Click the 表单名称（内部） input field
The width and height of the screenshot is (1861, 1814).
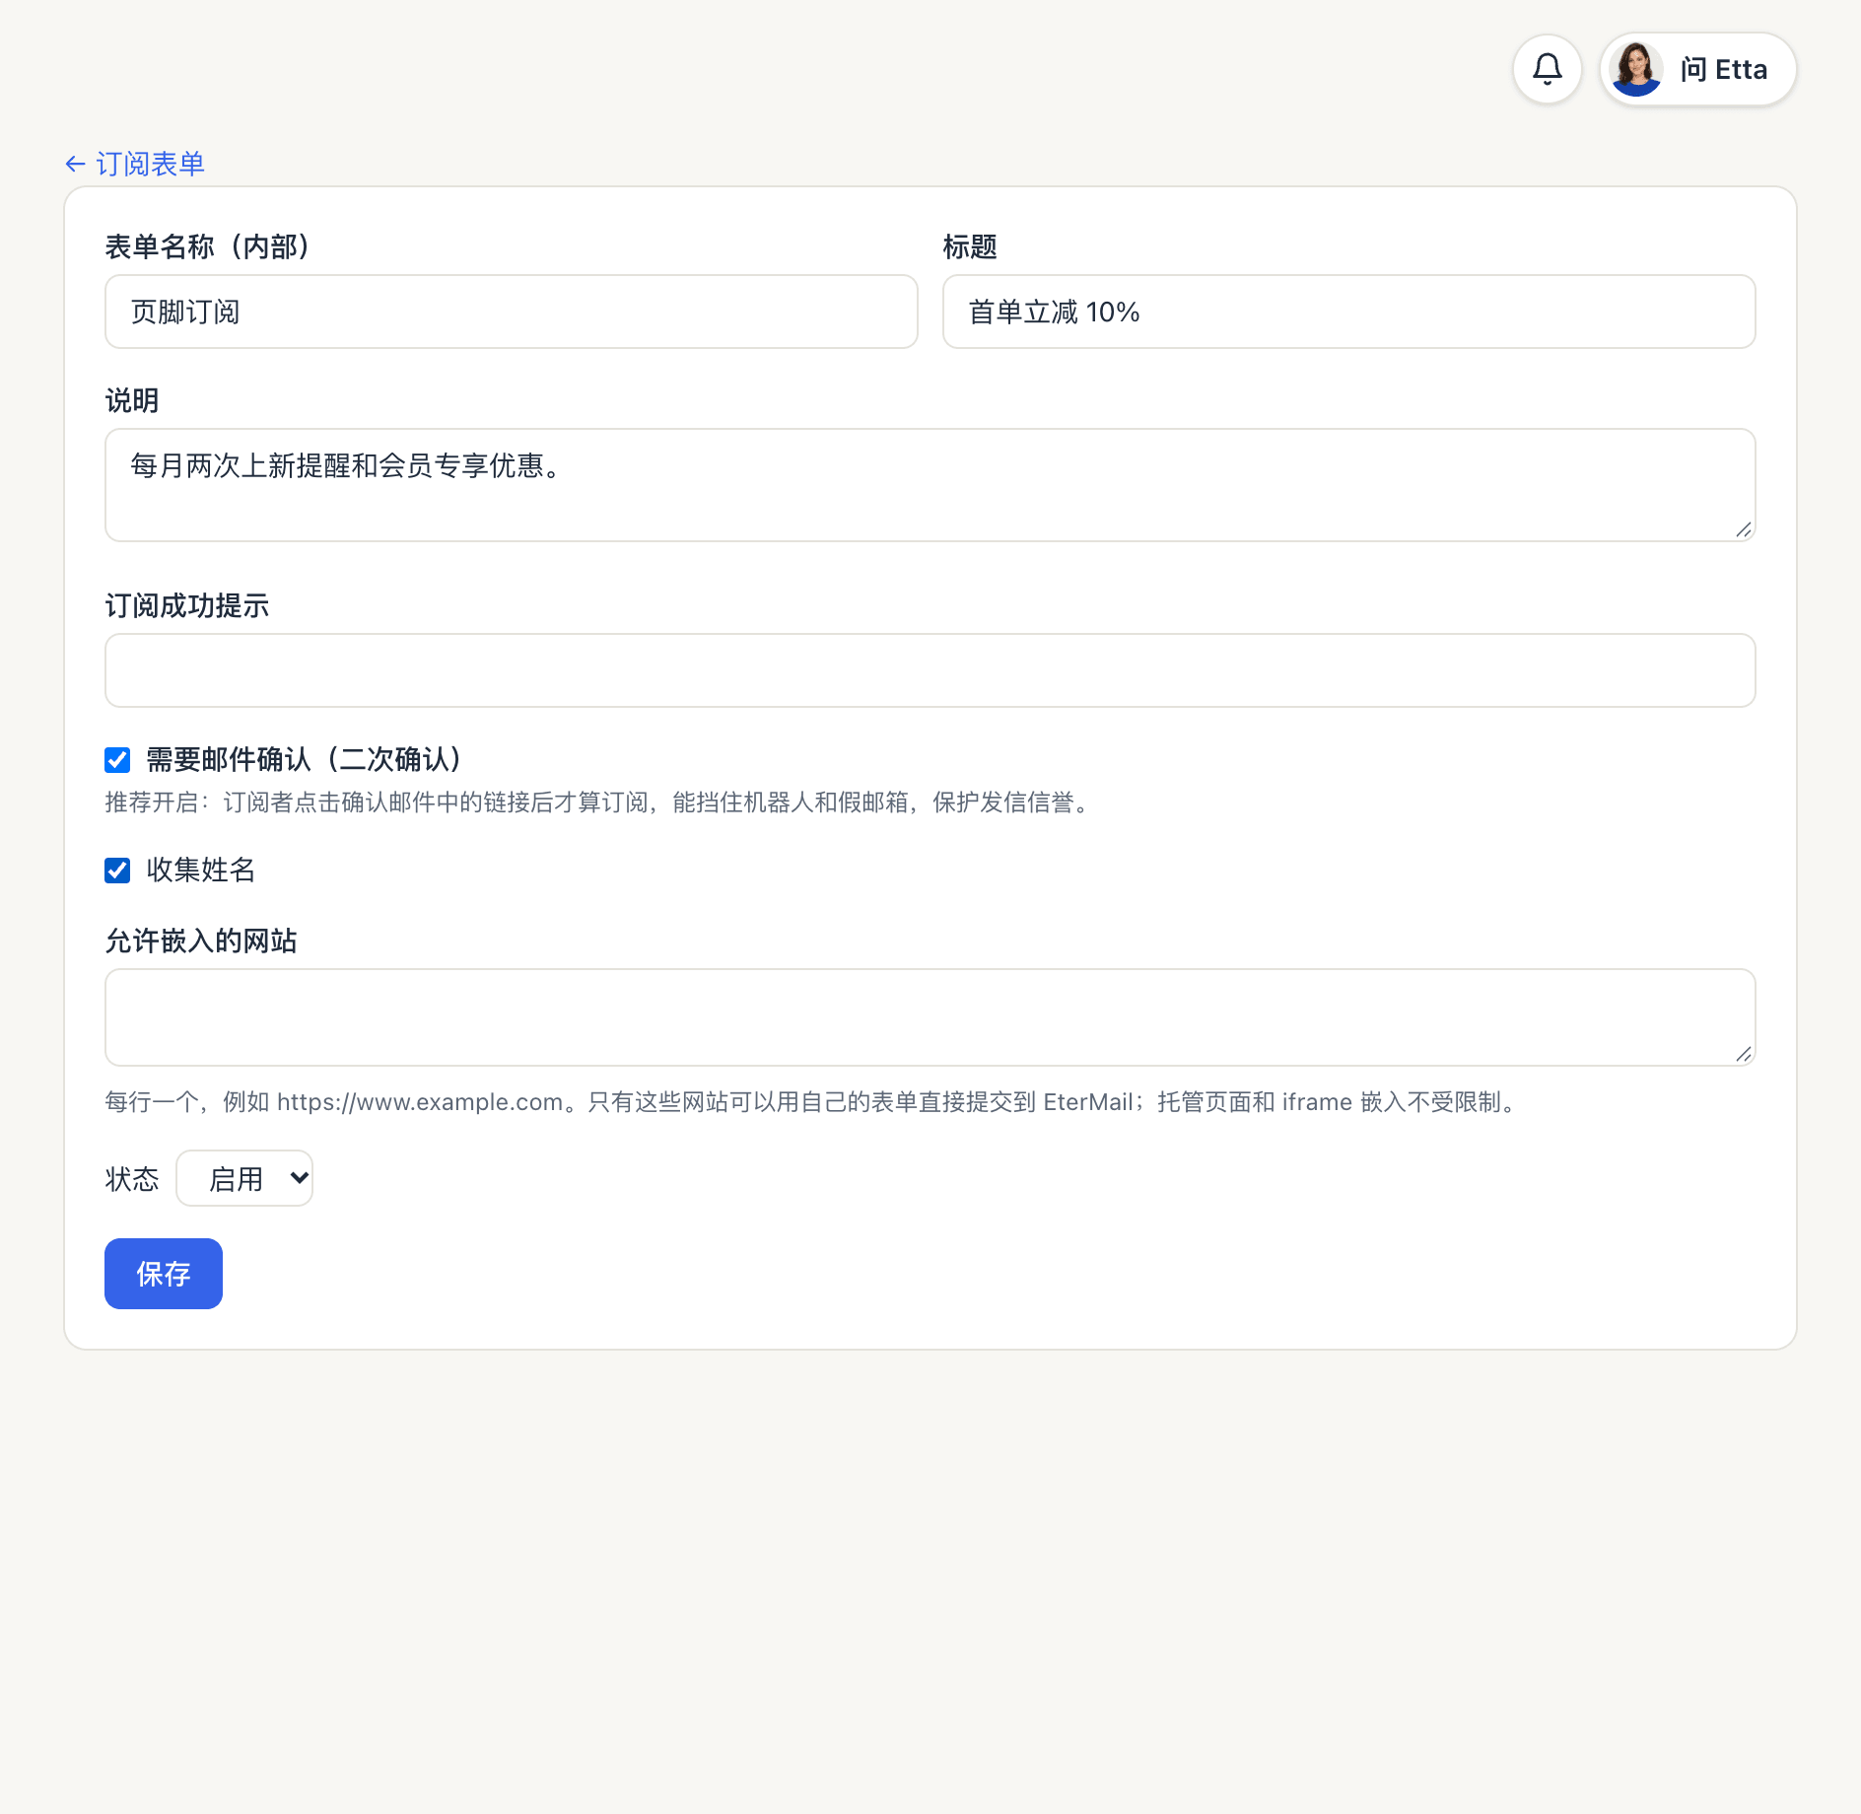[512, 312]
